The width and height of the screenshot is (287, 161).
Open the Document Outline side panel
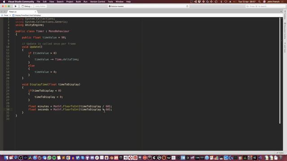pyautogui.click(x=285, y=31)
